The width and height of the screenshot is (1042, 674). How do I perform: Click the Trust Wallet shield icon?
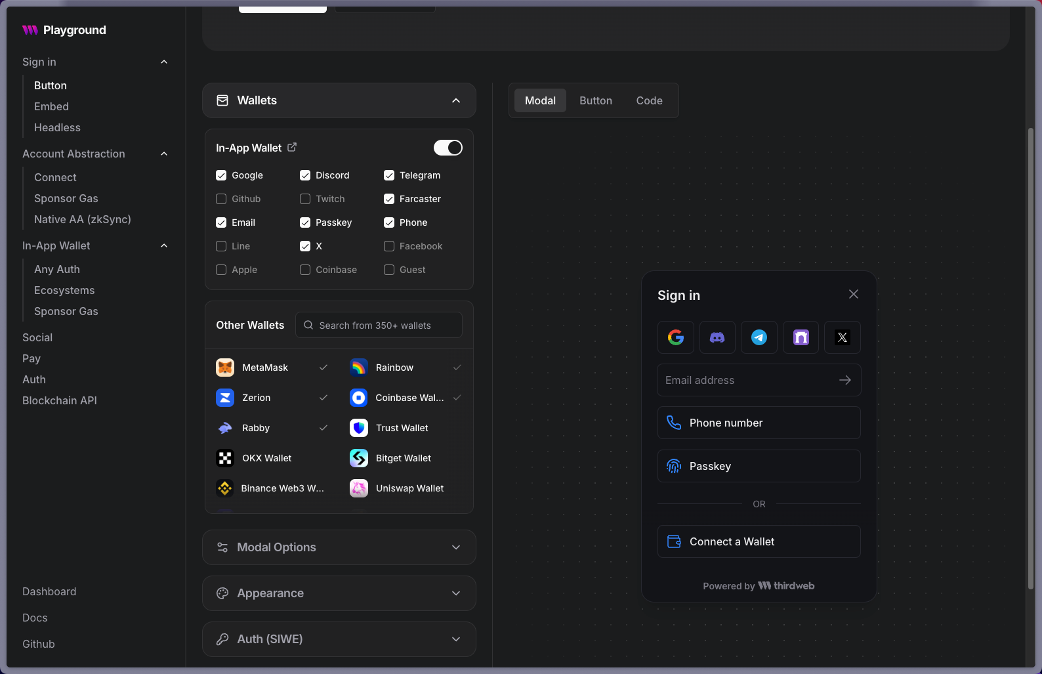point(359,428)
